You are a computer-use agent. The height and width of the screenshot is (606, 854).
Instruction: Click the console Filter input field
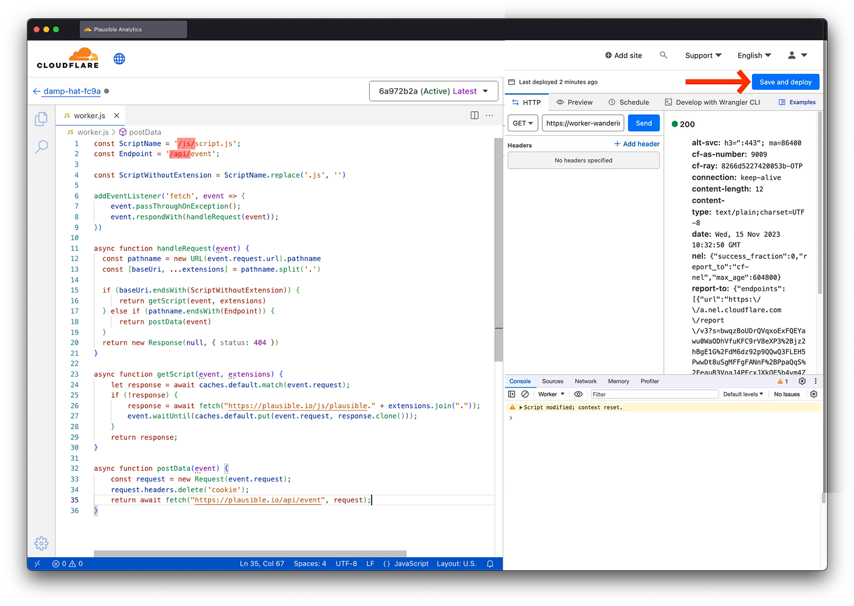coord(654,393)
